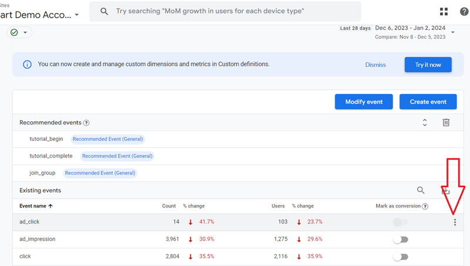This screenshot has height=266, width=470.
Task: Select the tutorial_complete recommended event
Action: 51,156
